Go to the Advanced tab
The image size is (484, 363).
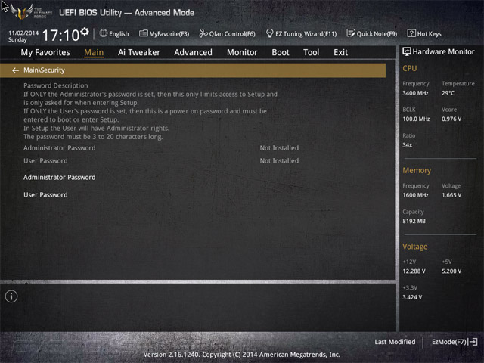pos(194,52)
